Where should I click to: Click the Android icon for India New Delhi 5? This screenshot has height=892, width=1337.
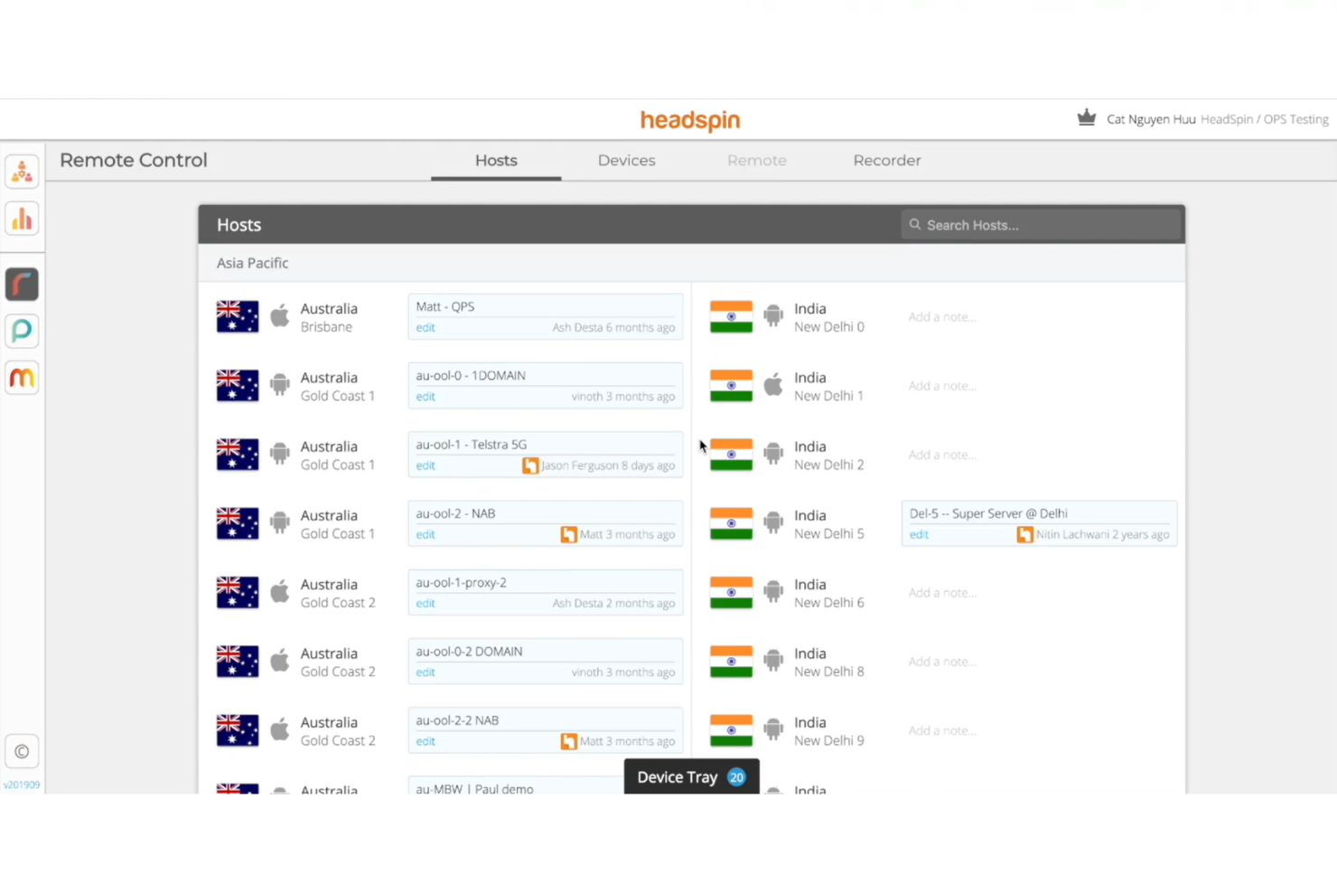(773, 522)
